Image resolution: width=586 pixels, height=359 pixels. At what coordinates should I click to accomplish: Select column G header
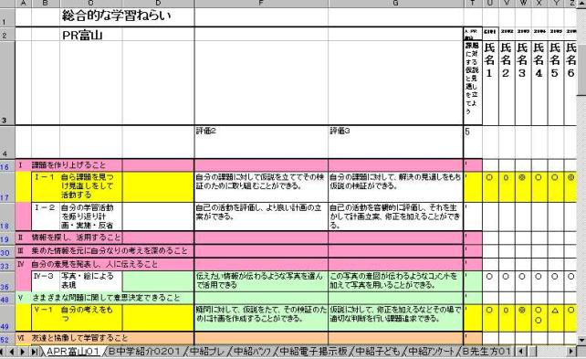click(x=396, y=4)
